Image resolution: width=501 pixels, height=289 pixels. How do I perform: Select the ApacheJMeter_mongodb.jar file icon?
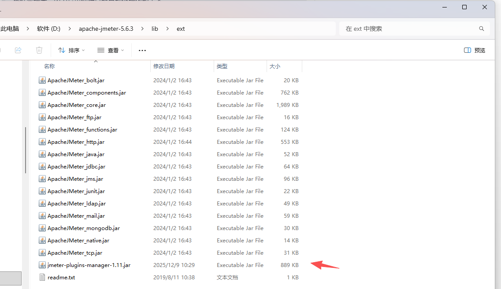click(x=42, y=228)
